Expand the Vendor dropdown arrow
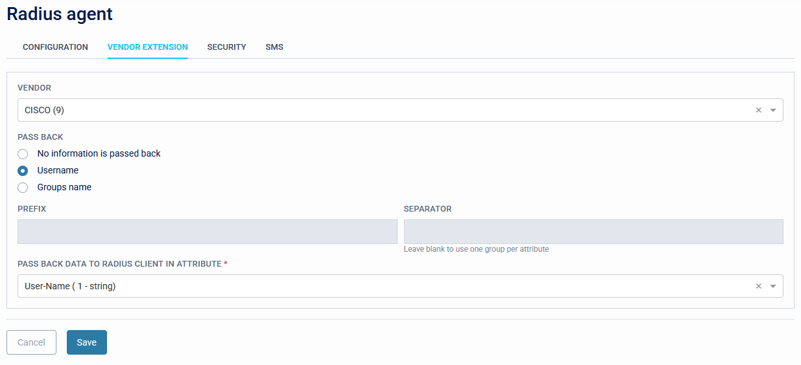801x365 pixels. (772, 110)
